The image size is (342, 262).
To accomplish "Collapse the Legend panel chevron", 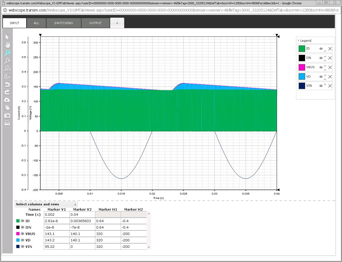I will [x=298, y=41].
